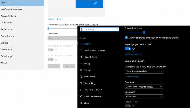Viewport: 190px width, 108px height.
Task: Click the Projecting to this PC icon
Action: point(81,90)
